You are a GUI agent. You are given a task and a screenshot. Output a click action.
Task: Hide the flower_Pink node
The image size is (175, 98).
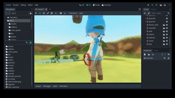point(167,25)
